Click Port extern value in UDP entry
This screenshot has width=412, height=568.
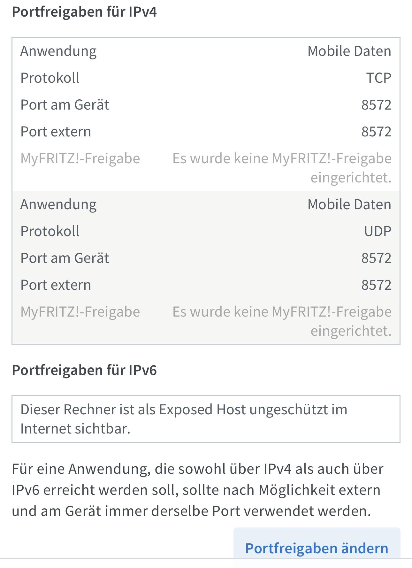click(x=376, y=285)
